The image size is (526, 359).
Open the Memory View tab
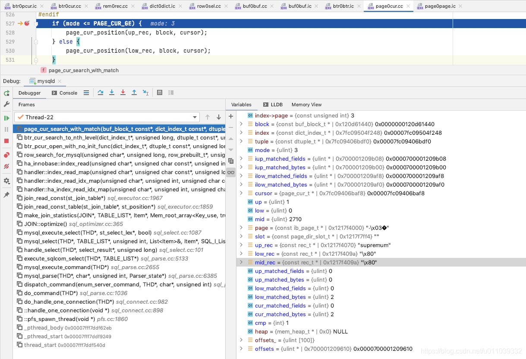pos(306,105)
